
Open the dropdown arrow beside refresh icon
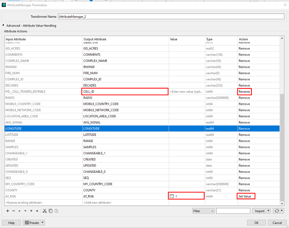coord(282,211)
